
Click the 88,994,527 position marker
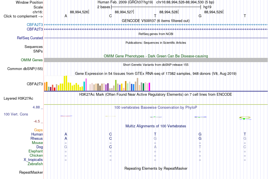(124, 12)
